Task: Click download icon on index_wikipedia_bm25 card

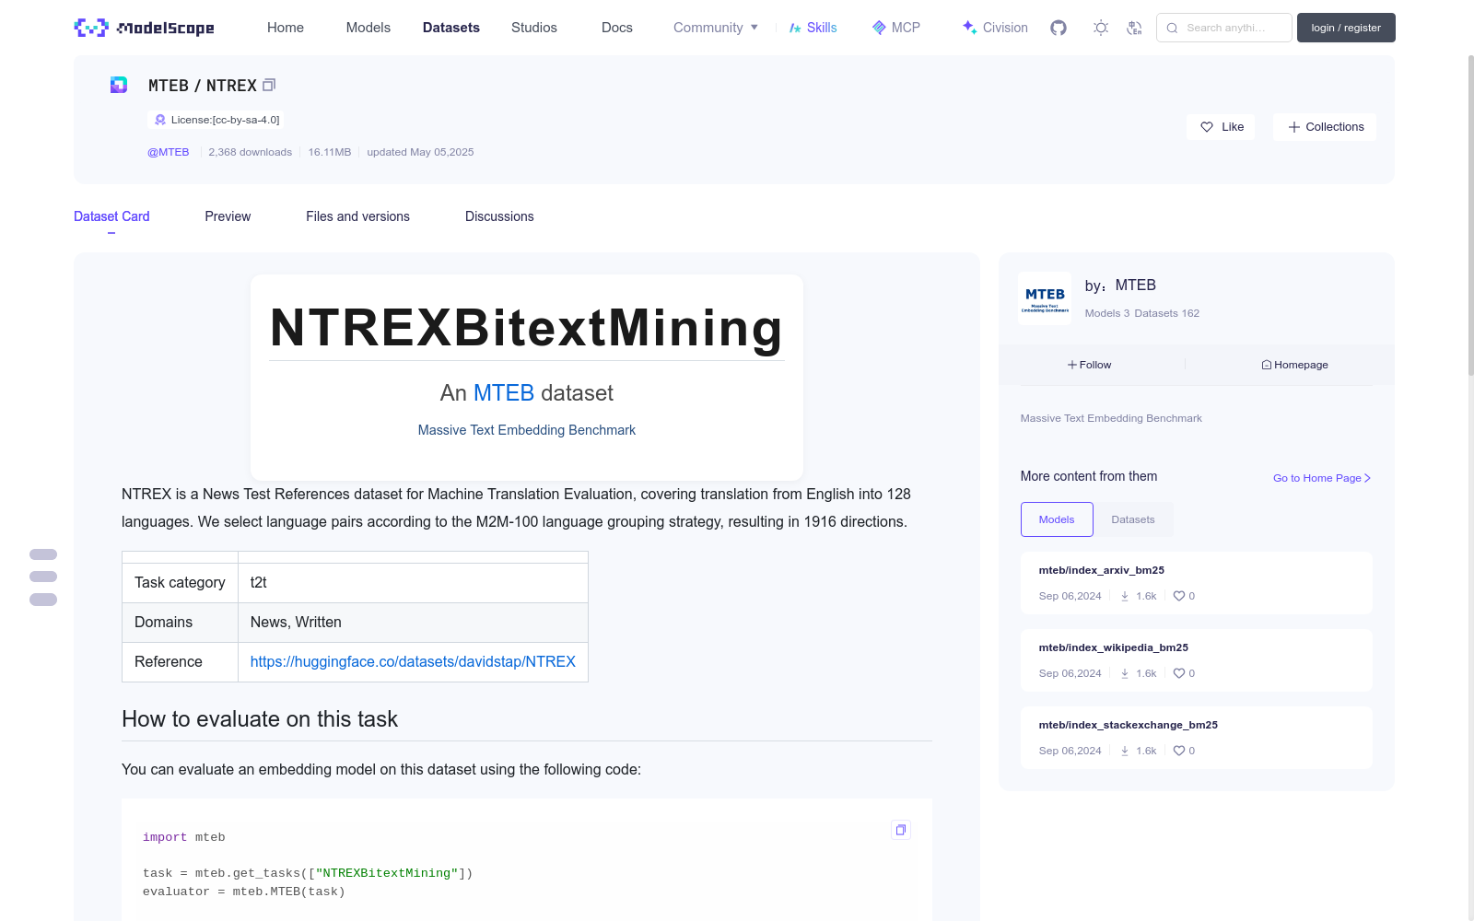Action: (x=1125, y=673)
